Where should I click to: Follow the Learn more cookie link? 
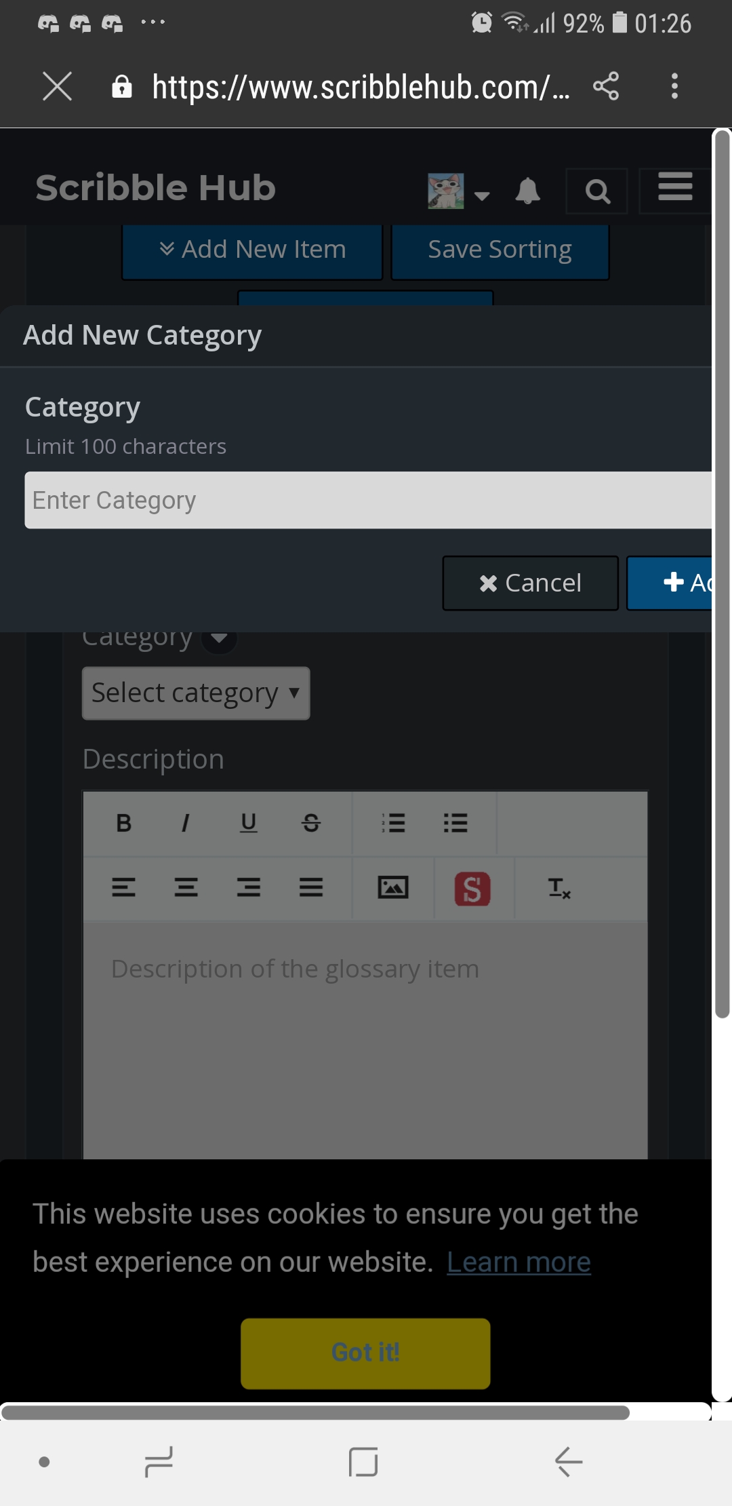pos(518,1262)
